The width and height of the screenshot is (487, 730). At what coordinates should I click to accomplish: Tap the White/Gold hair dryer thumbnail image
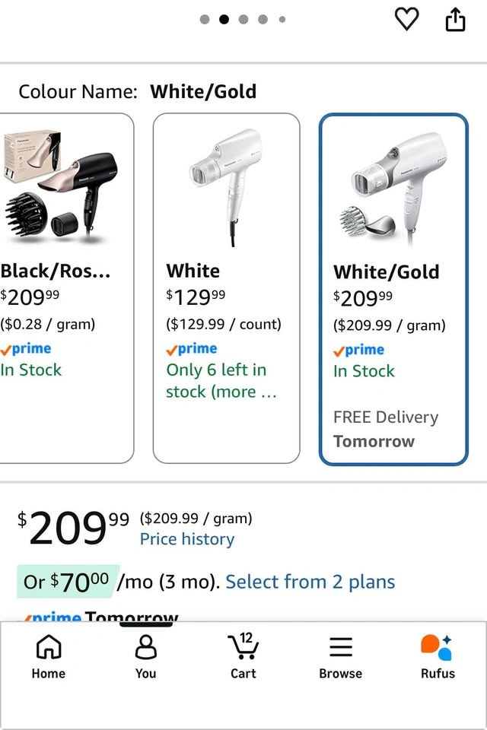[393, 188]
